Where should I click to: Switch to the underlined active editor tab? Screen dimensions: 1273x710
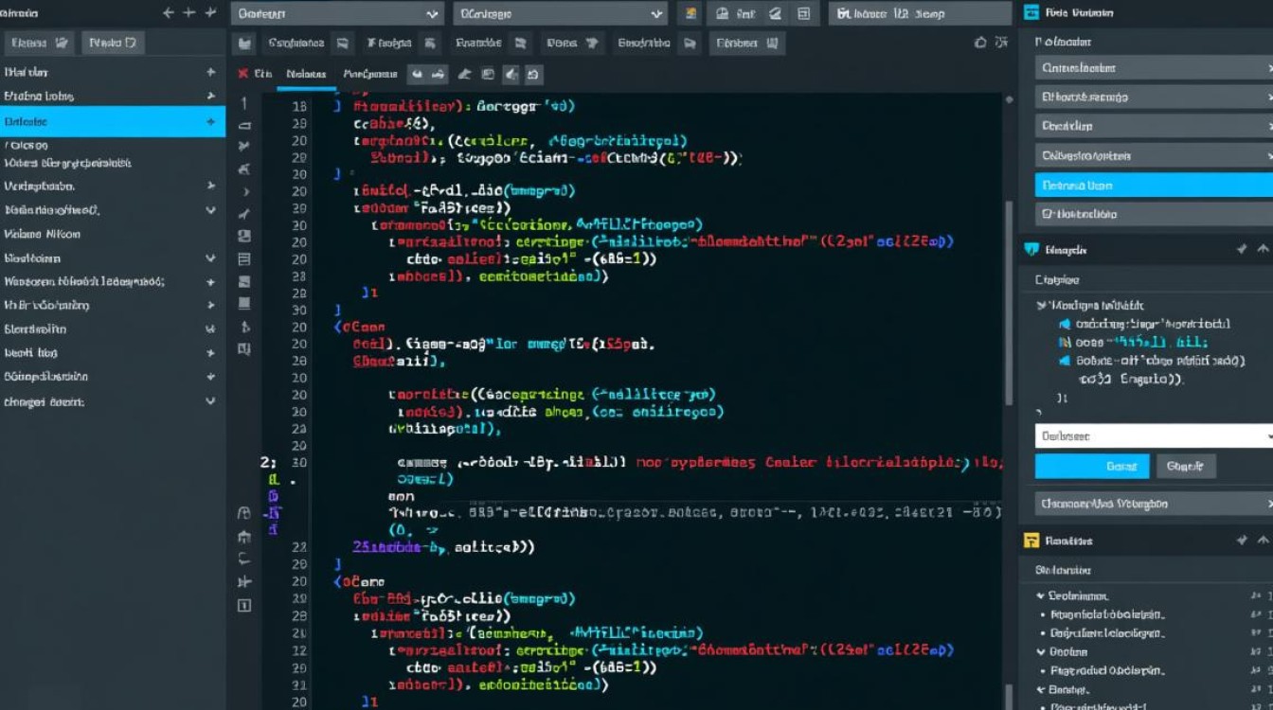pos(306,74)
